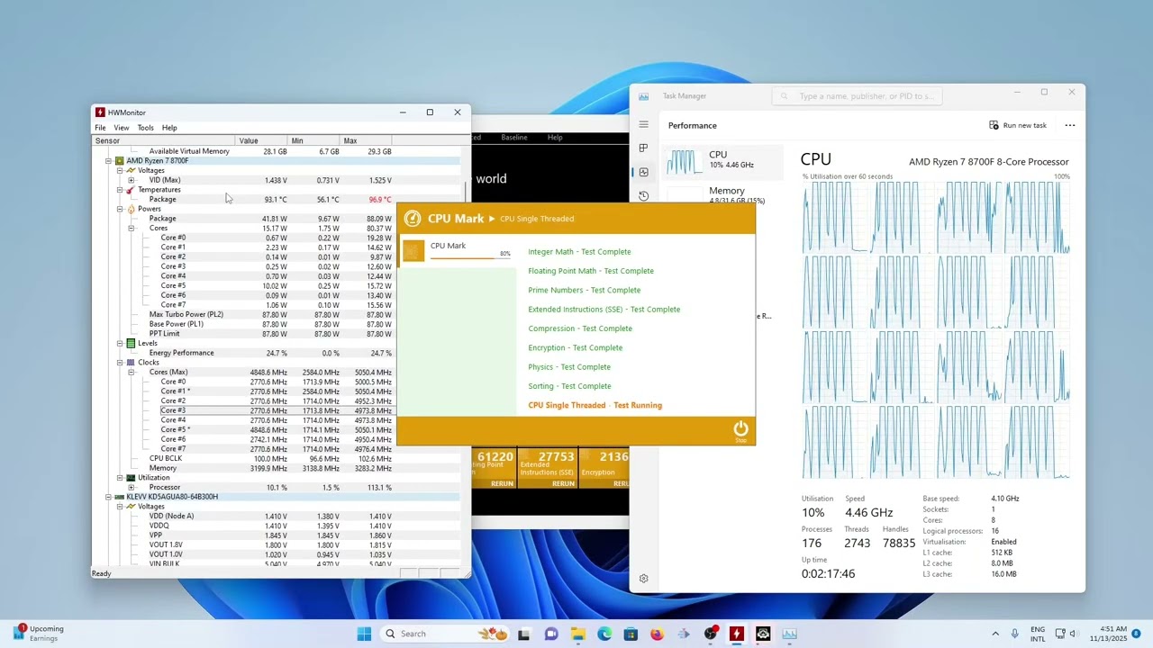This screenshot has width=1153, height=648.
Task: Open Task Manager hamburger navigation menu
Action: [x=643, y=124]
